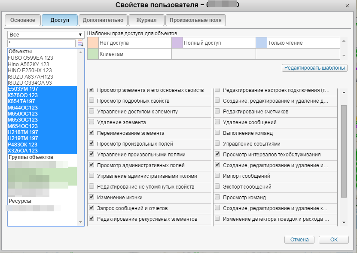Open the 'Журнал' tab
The image size is (357, 253).
point(146,20)
